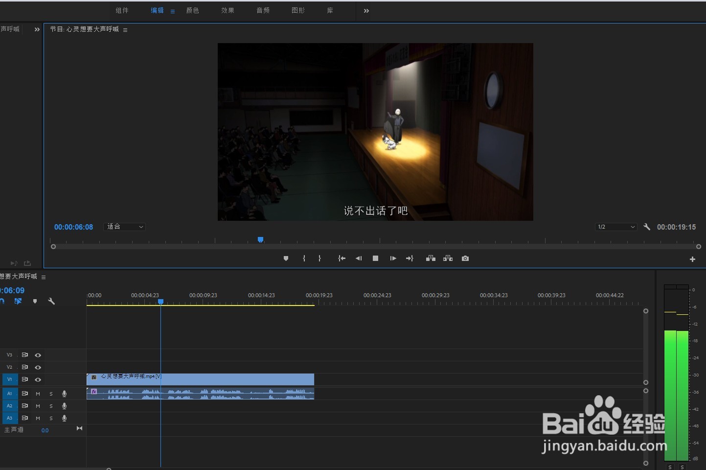Image resolution: width=706 pixels, height=470 pixels.
Task: Enable voice-over record on track A2
Action: (64, 406)
